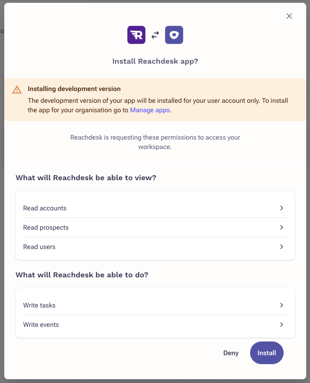Click the warning triangle icon
Viewport: 310px width, 383px height.
[17, 89]
